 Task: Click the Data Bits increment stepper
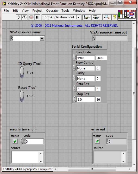(x=75, y=87)
